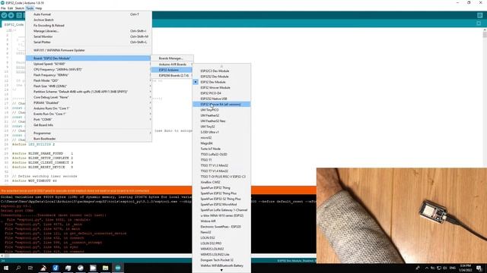Open the Windows Start menu
The height and width of the screenshot is (273, 487).
(6, 268)
